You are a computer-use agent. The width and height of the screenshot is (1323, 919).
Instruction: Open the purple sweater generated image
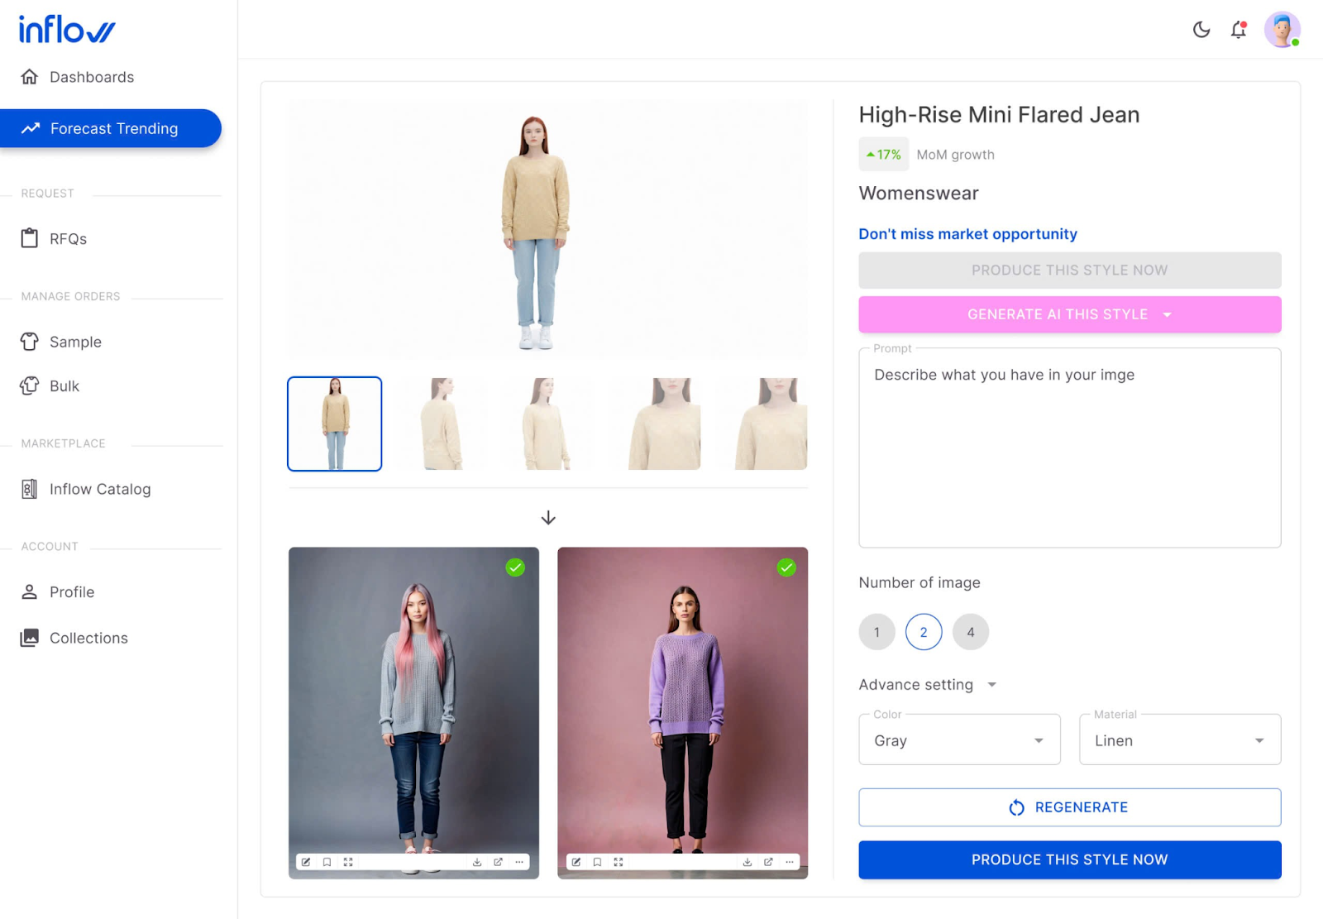(x=683, y=713)
